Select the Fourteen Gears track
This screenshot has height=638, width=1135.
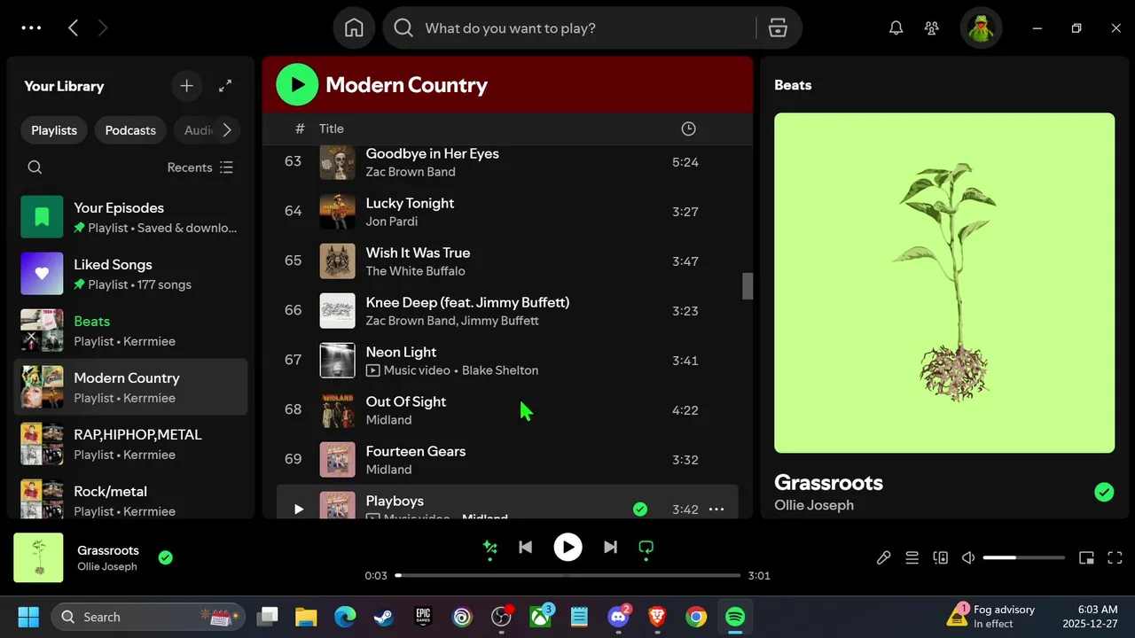click(x=507, y=459)
